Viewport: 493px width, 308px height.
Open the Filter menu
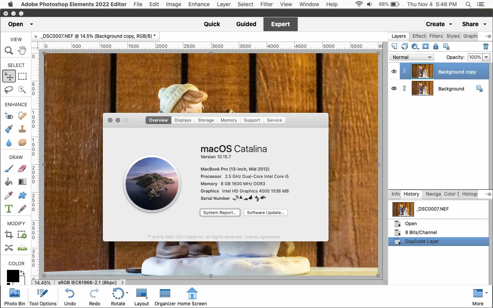pyautogui.click(x=267, y=4)
